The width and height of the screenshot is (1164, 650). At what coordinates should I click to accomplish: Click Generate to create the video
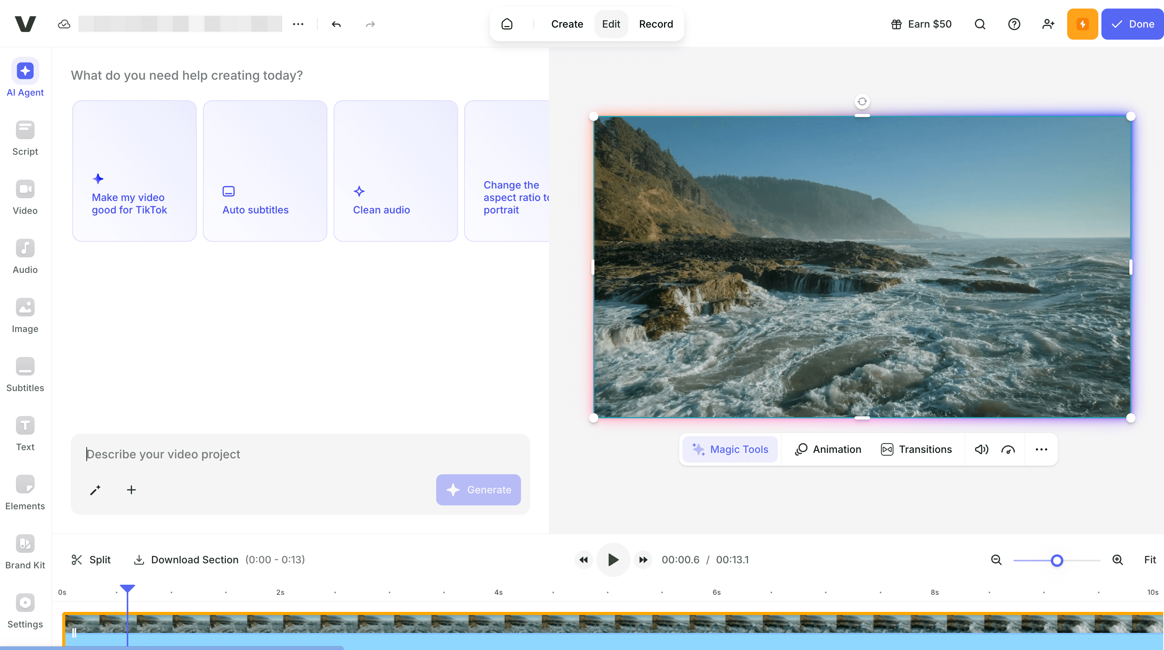click(x=479, y=490)
